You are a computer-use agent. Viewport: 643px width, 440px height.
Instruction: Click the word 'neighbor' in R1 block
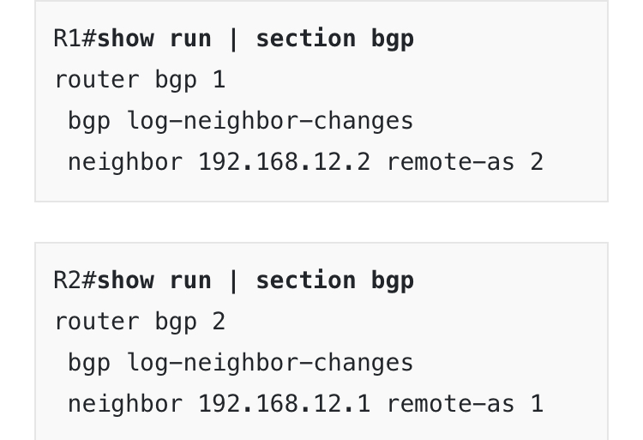coord(125,162)
